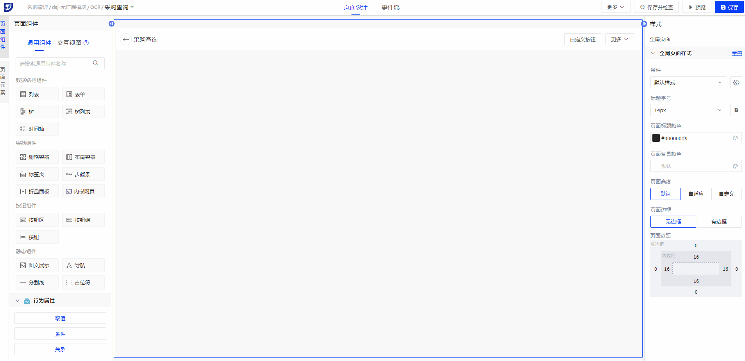Screen dimensions: 745x361
Task: Collapse the right style panel handle
Action: click(644, 24)
